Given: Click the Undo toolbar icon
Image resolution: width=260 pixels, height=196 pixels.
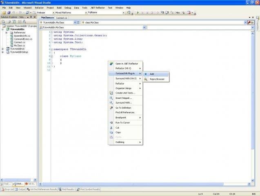Looking at the screenshot, I should [13, 13].
